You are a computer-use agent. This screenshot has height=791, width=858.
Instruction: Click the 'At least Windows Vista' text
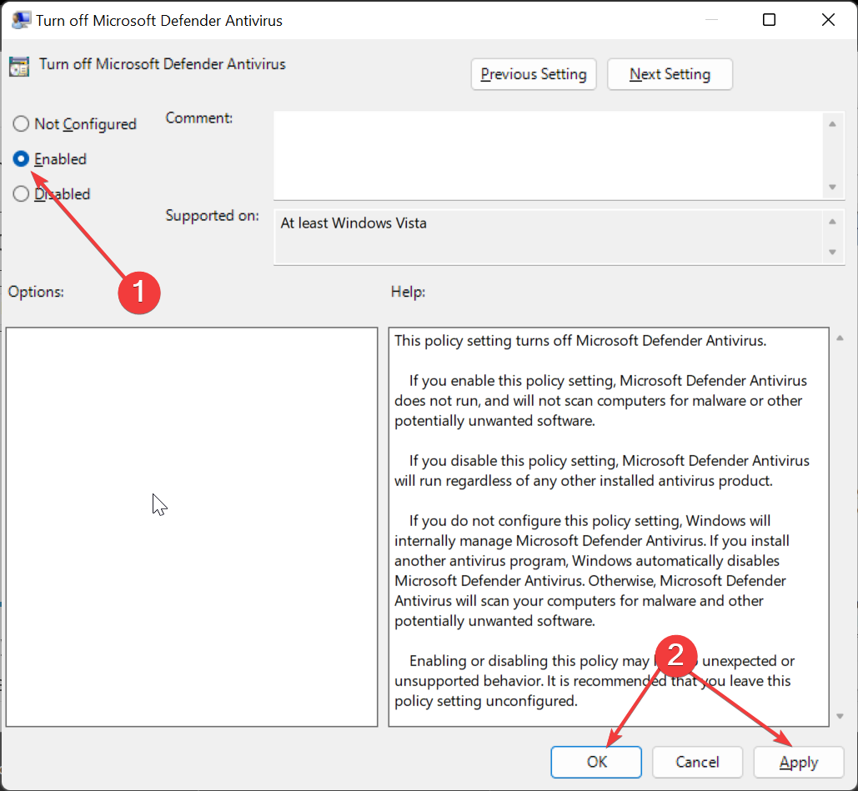pyautogui.click(x=354, y=223)
